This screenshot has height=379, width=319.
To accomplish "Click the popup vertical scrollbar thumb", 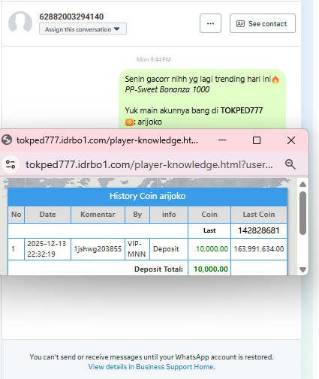I will pyautogui.click(x=302, y=213).
